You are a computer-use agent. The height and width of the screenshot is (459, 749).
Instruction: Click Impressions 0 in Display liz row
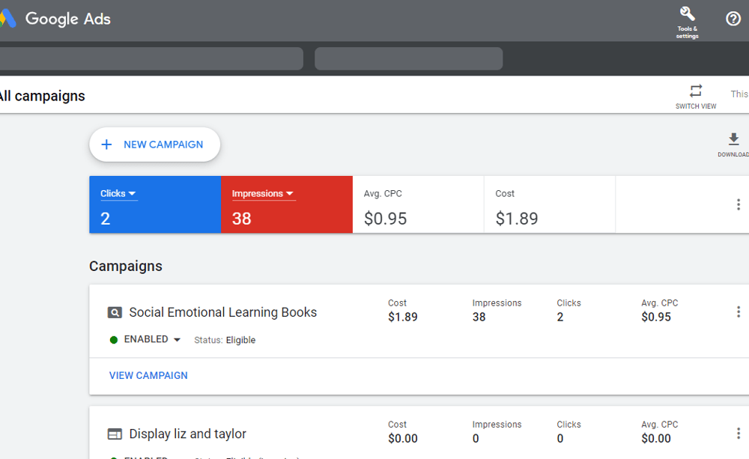tap(476, 438)
